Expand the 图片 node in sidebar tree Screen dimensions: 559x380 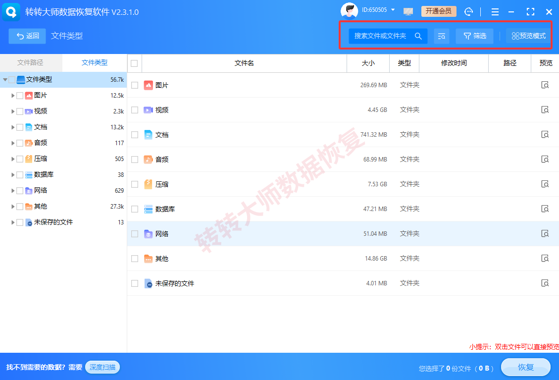click(13, 96)
